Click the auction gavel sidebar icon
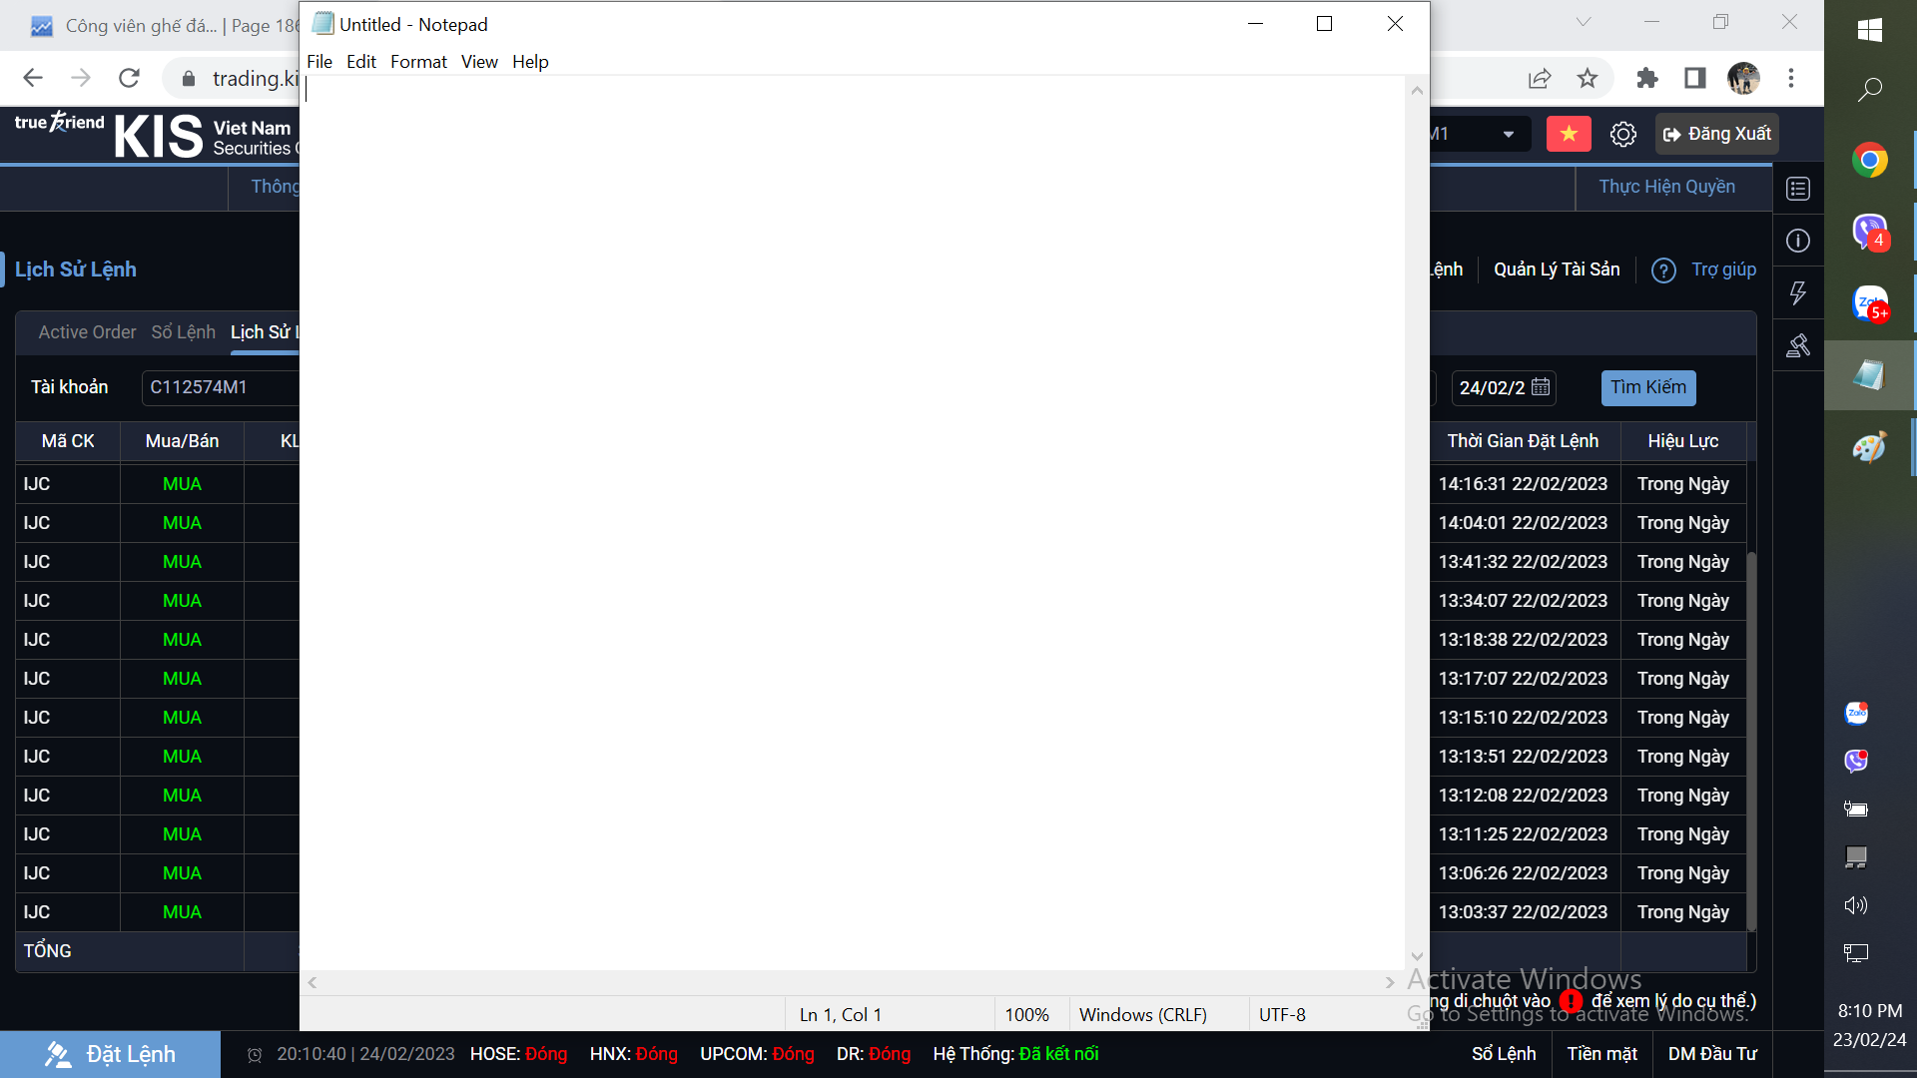This screenshot has width=1917, height=1078. [x=1798, y=345]
